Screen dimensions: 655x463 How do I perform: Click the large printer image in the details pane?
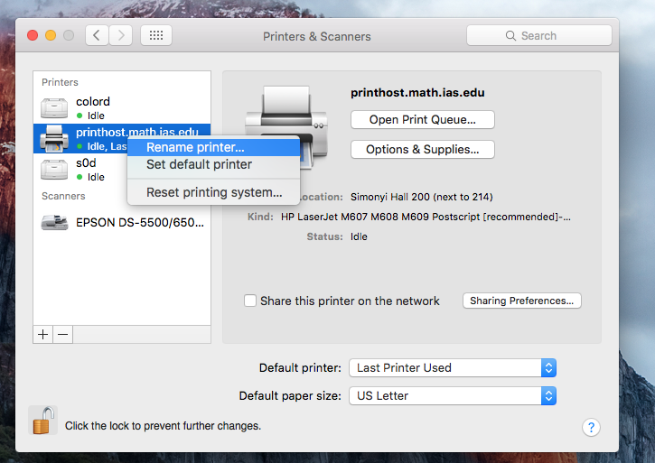(x=286, y=125)
